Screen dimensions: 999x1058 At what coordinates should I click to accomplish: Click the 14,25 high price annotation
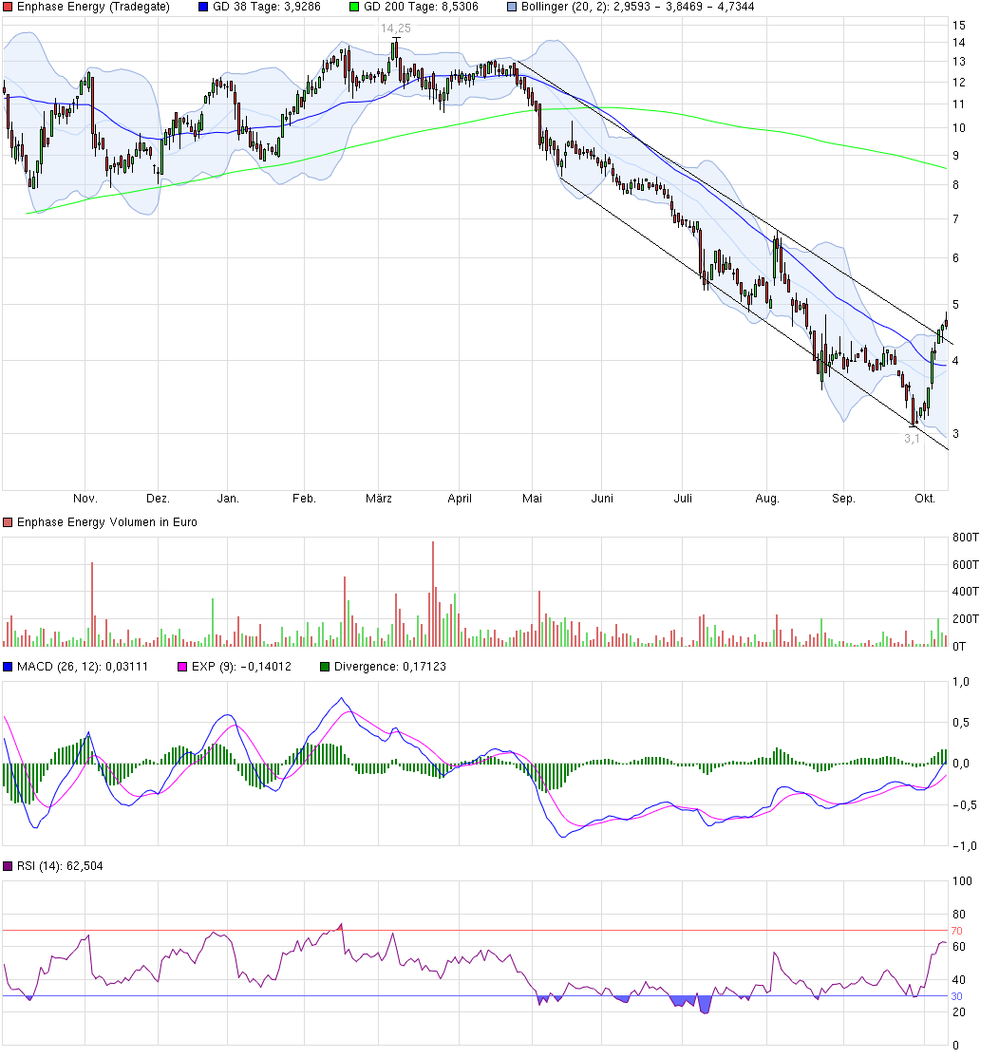pos(395,28)
